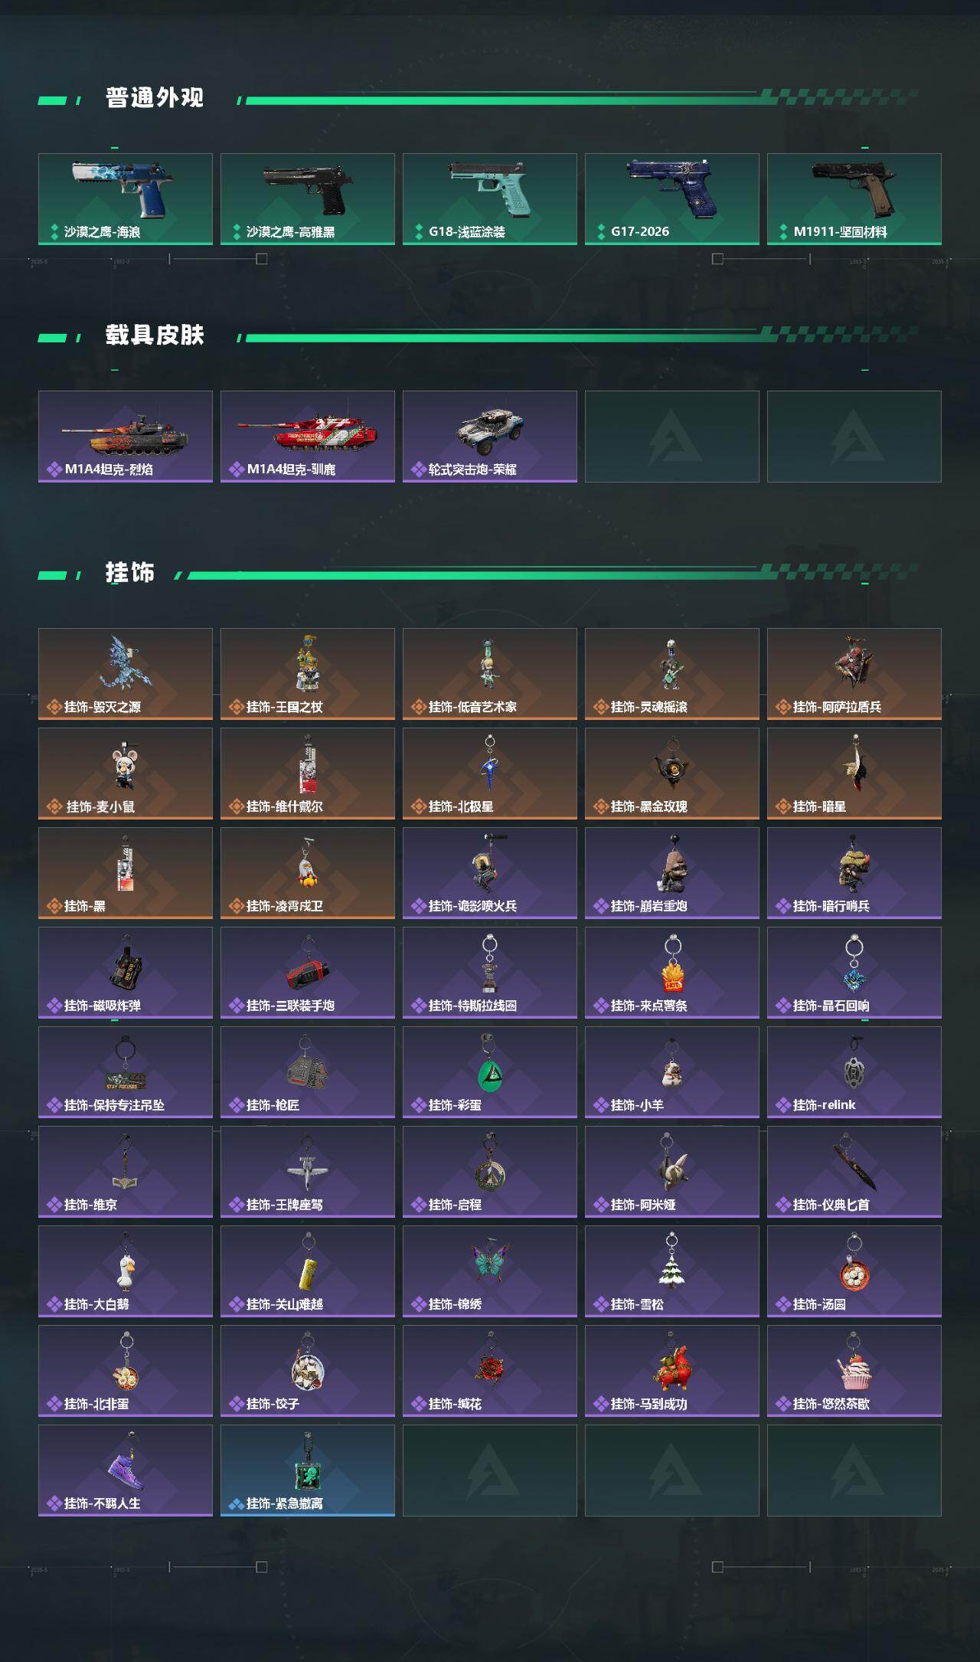Click the 普通外观 section header

155,98
